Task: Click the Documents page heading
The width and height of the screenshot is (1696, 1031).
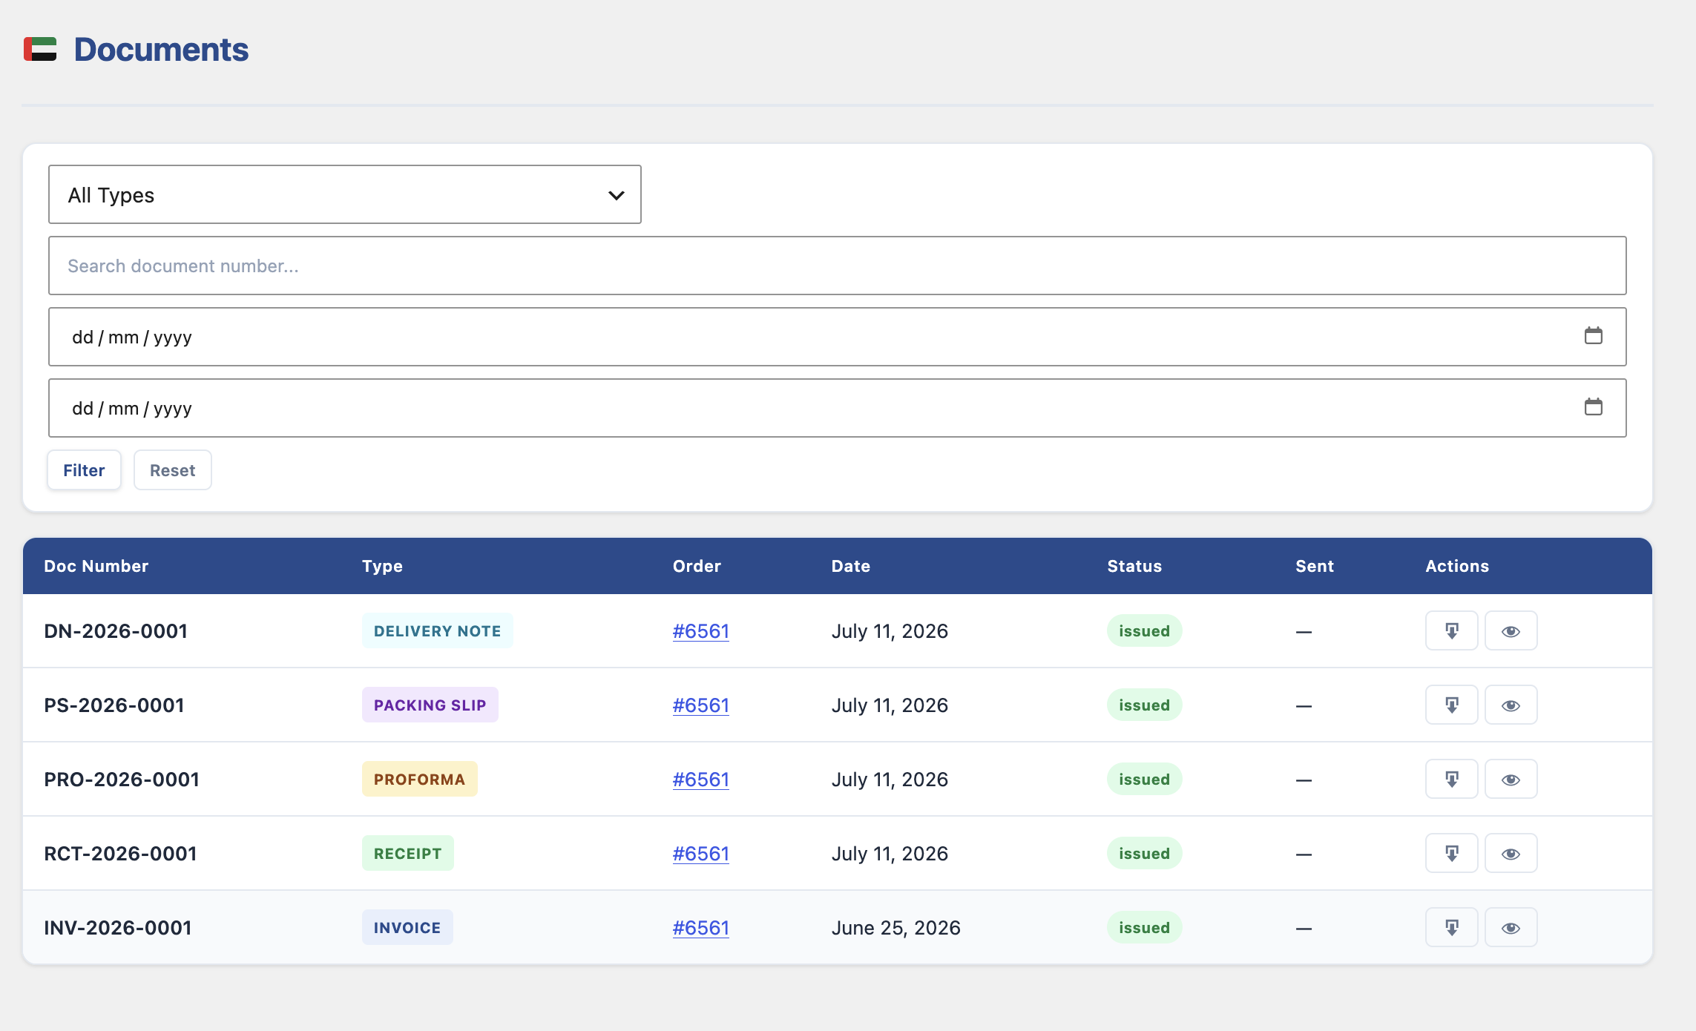Action: click(161, 50)
